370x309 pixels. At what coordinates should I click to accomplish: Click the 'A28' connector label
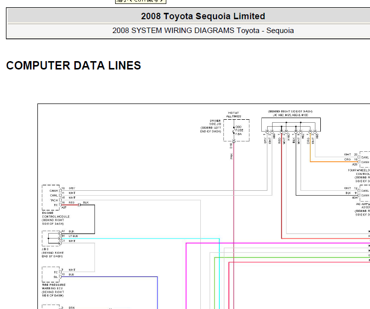point(355,164)
